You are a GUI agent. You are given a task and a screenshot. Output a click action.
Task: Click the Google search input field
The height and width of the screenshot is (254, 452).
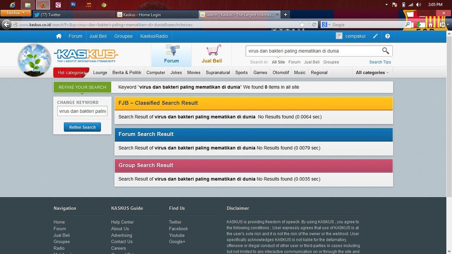[x=367, y=25]
